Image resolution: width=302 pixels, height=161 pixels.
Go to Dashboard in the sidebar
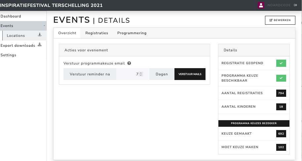[x=11, y=16]
